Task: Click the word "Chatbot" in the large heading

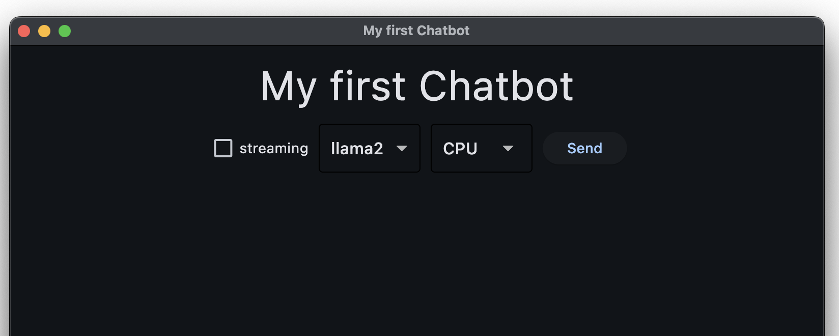Action: click(496, 87)
